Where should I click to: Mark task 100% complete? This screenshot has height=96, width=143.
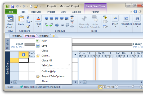67,19
